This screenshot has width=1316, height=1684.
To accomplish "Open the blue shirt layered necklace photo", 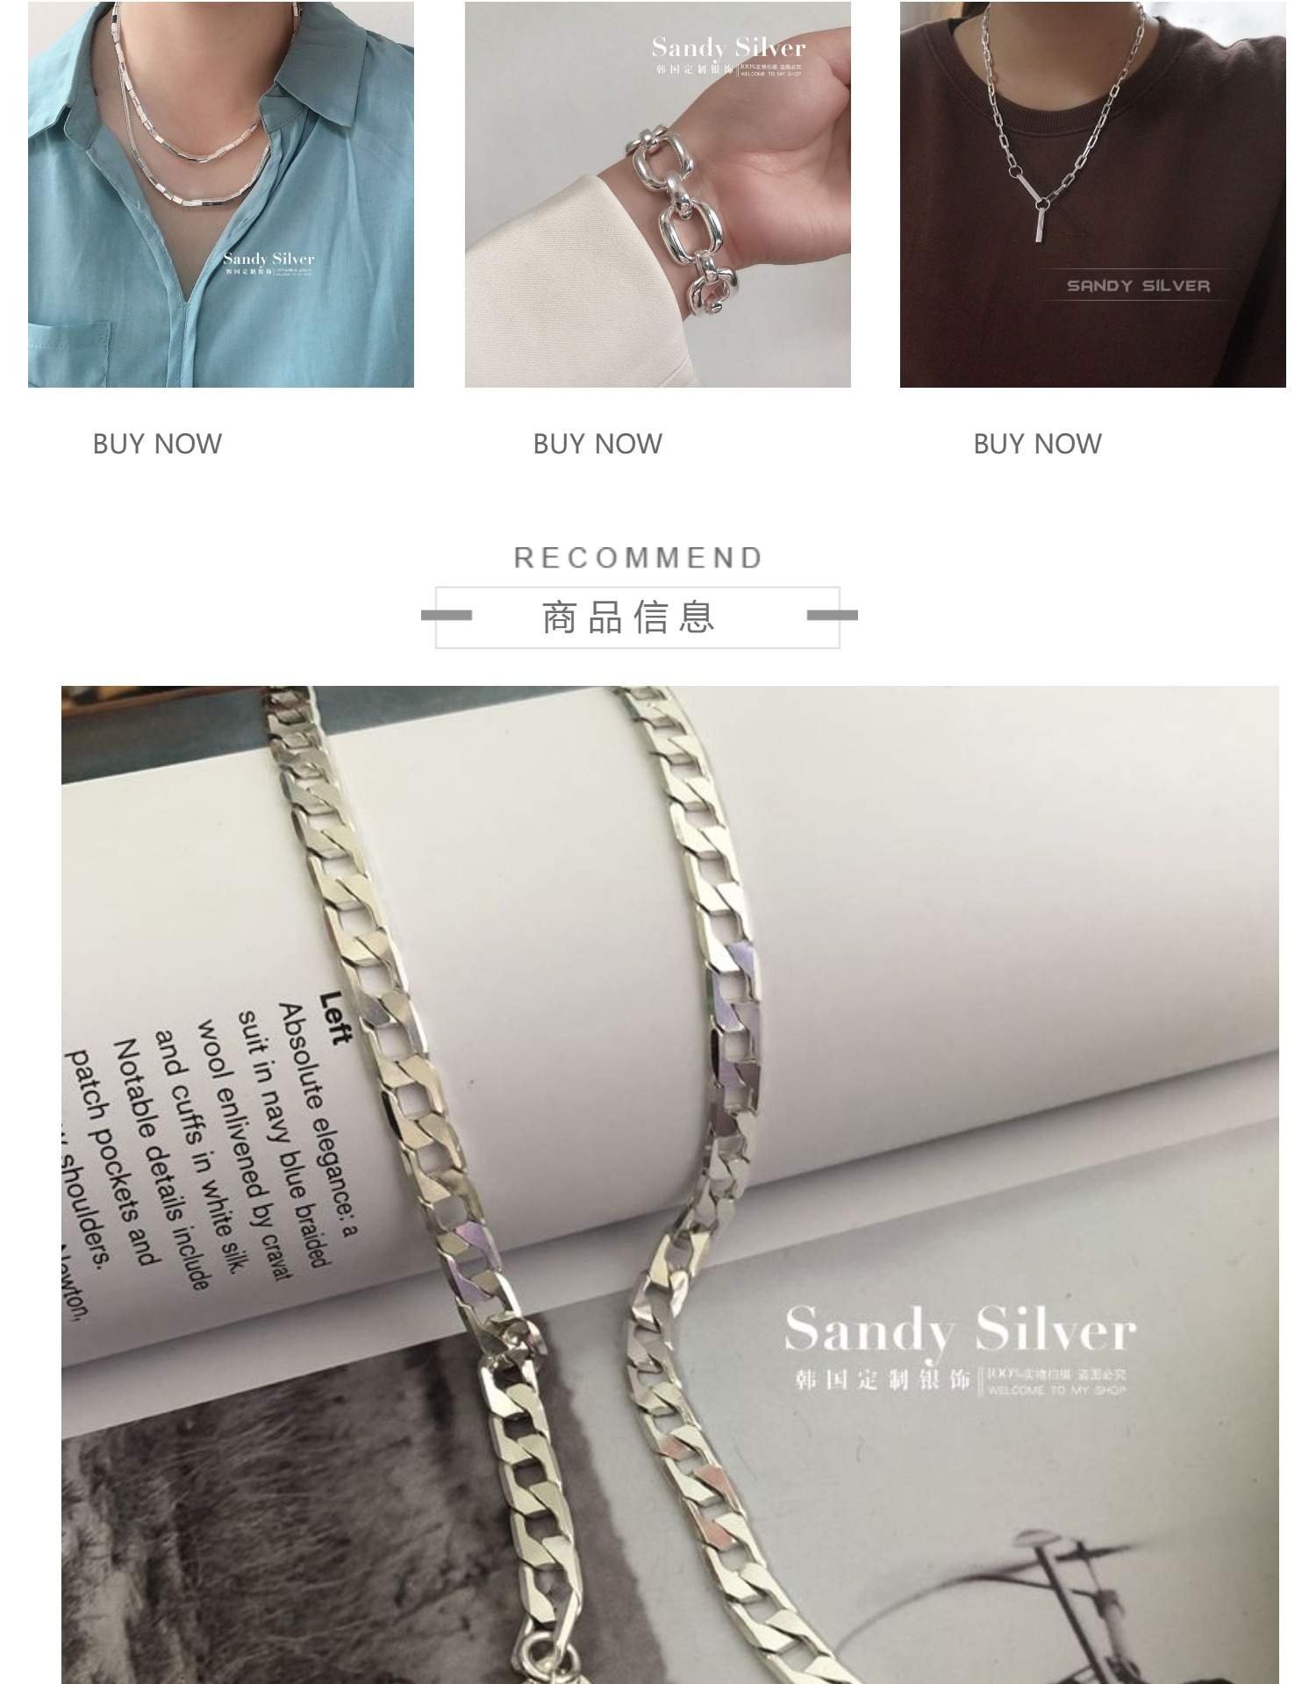I will click(221, 194).
